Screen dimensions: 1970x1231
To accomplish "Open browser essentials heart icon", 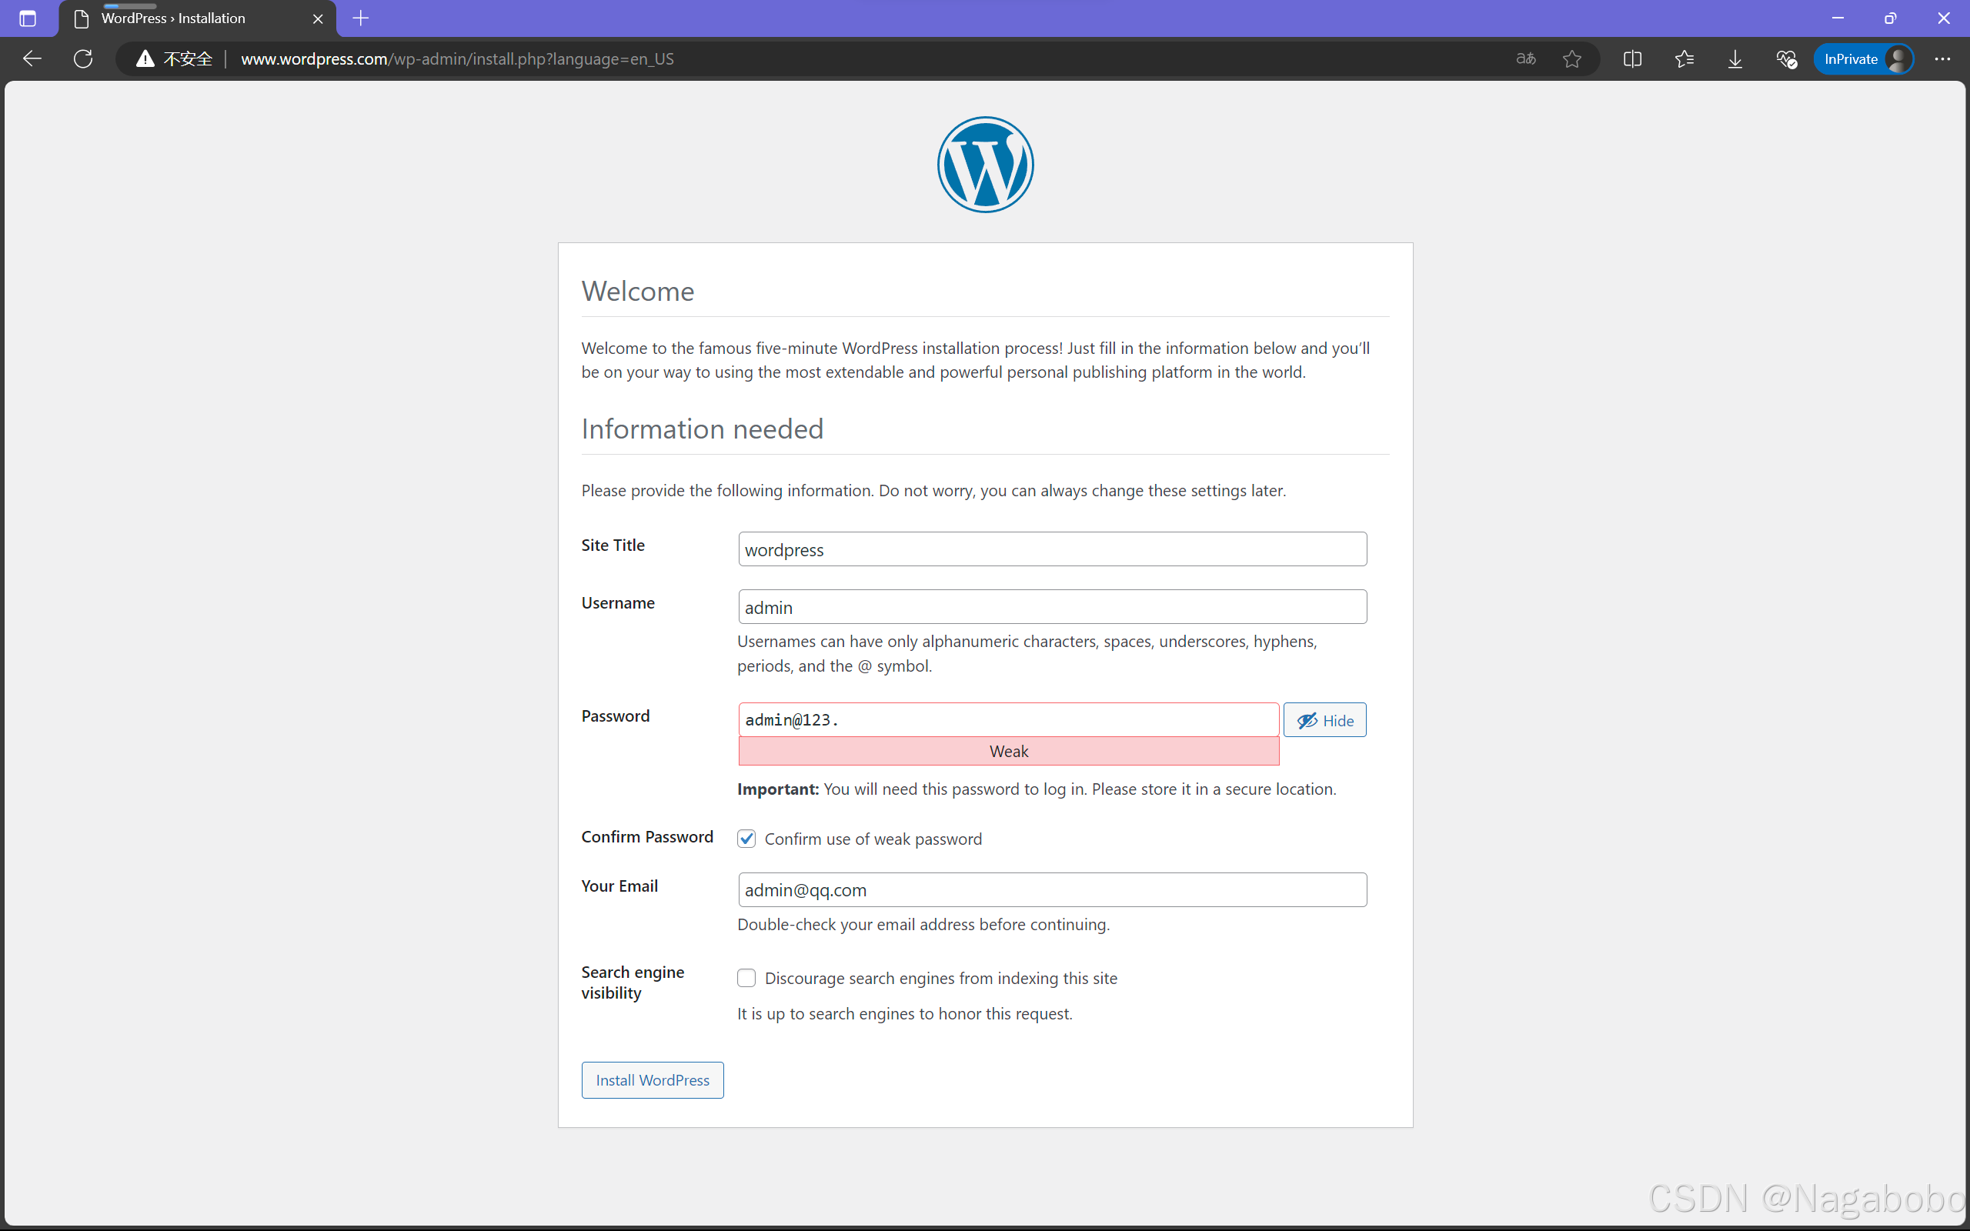I will click(1786, 58).
